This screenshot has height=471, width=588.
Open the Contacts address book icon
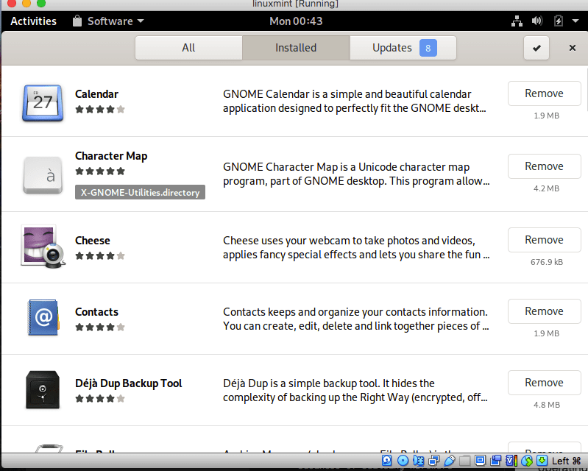point(43,317)
